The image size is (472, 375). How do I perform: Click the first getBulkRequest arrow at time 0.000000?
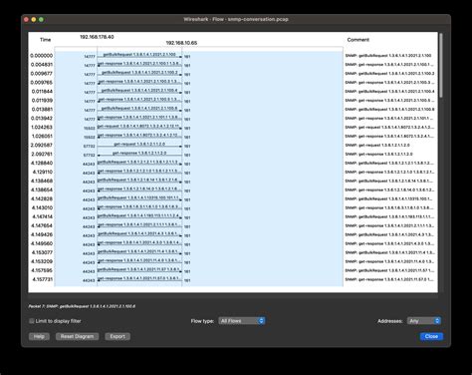(x=139, y=55)
